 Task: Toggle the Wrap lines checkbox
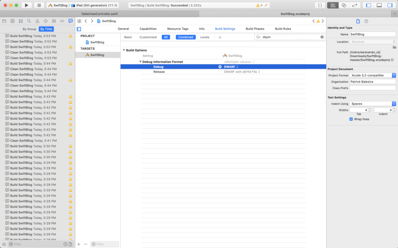pyautogui.click(x=351, y=119)
